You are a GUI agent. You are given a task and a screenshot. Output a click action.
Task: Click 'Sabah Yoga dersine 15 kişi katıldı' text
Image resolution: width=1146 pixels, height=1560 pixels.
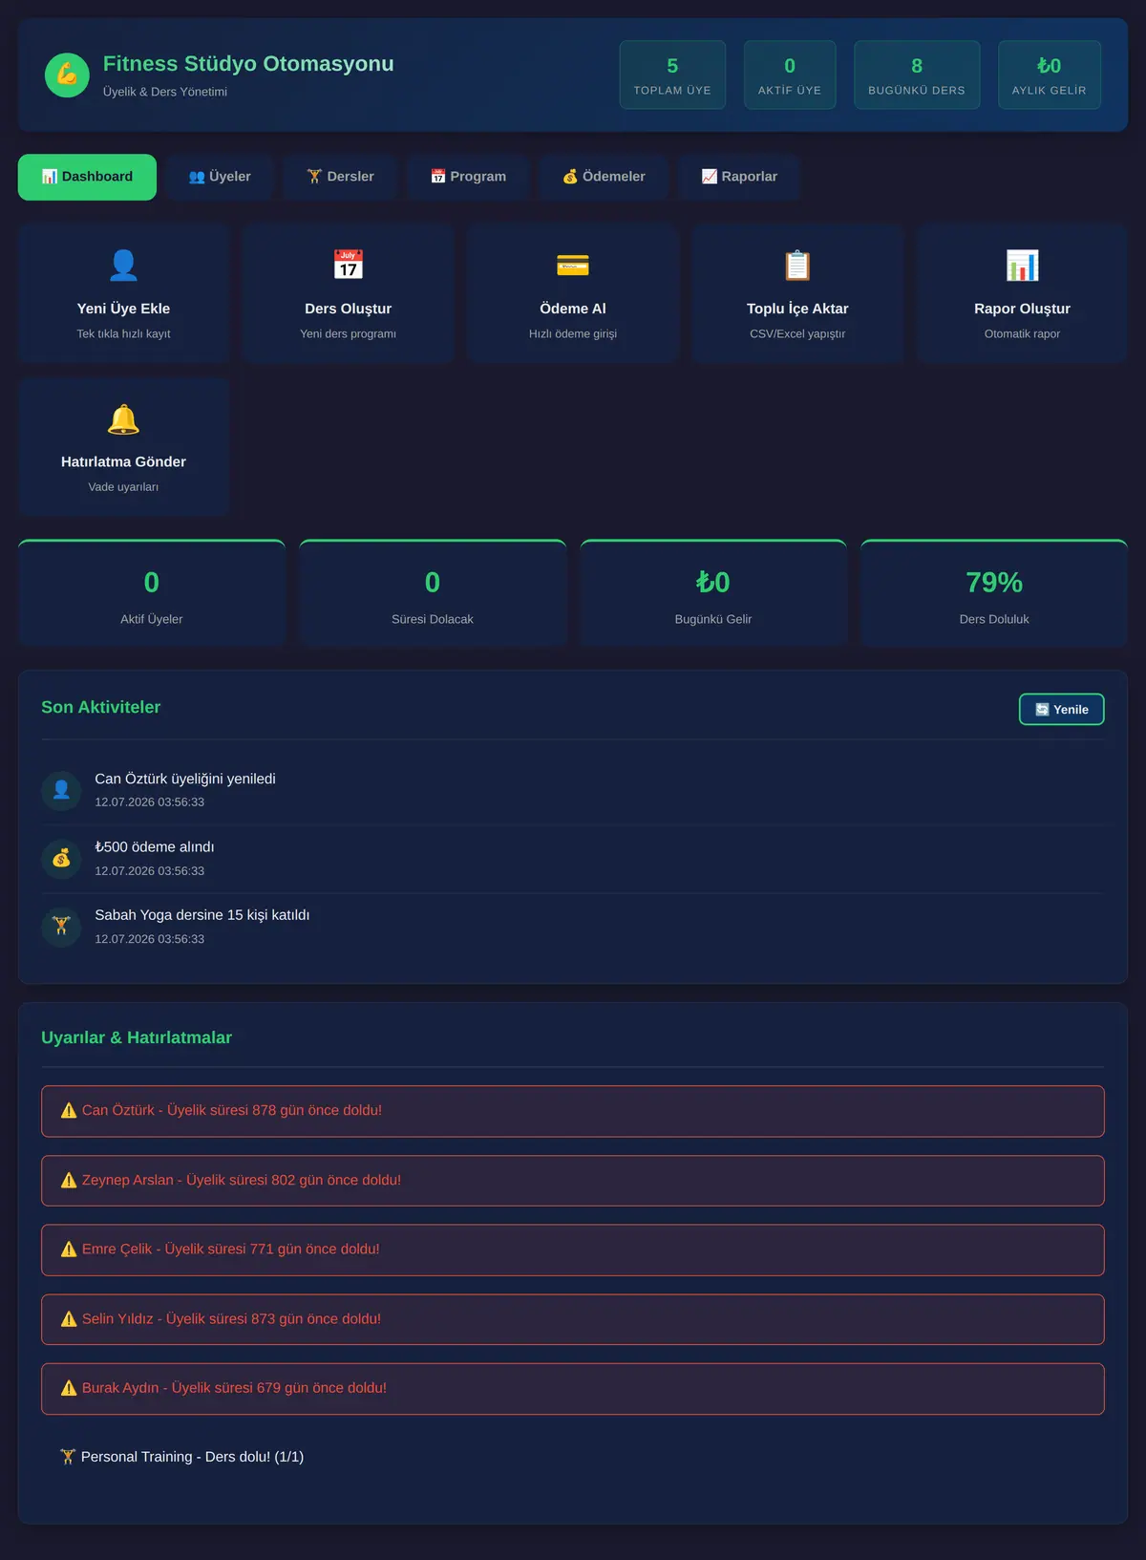(x=202, y=915)
